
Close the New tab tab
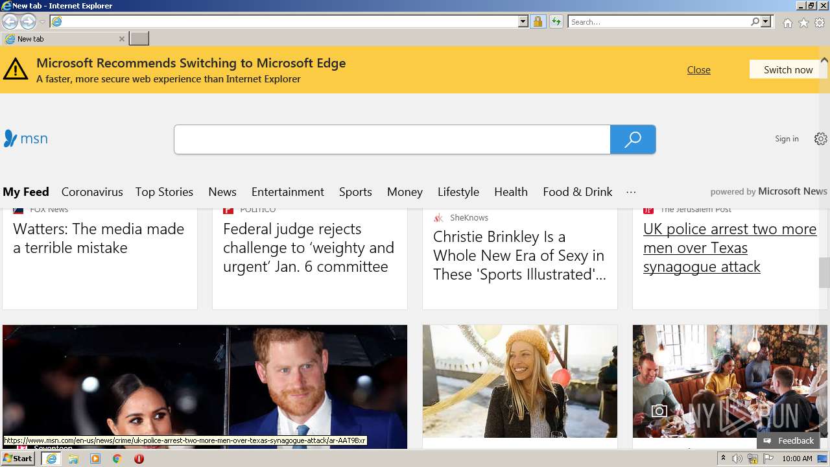coord(121,39)
